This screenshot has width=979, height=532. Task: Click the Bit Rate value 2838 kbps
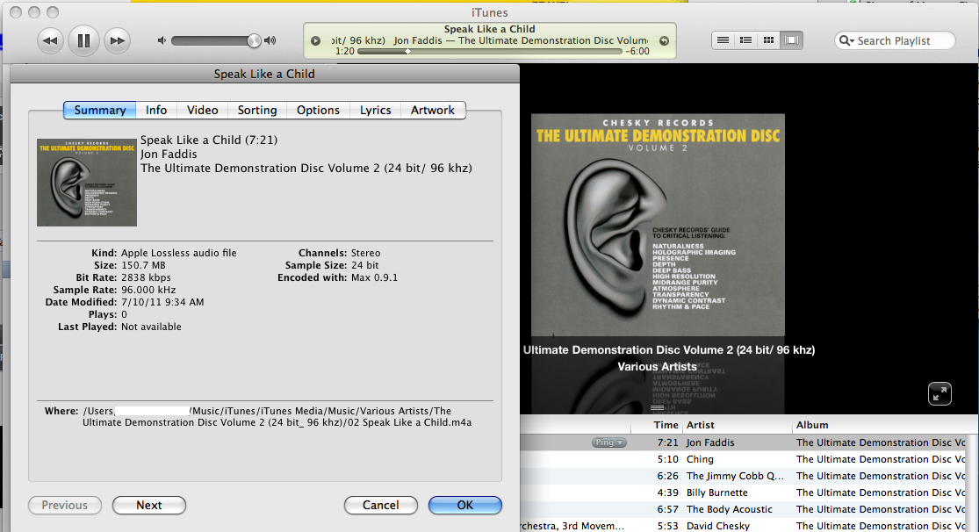(x=146, y=277)
